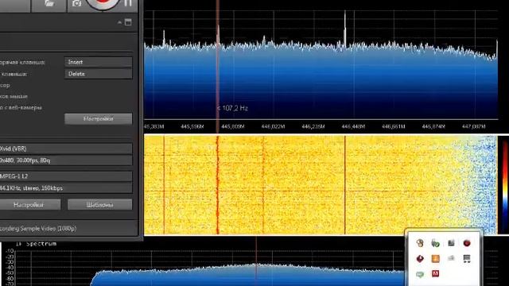Open the green chat bubble tray icon
The image size is (509, 286).
click(420, 274)
